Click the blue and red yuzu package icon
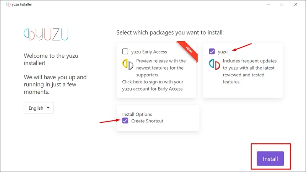The height and width of the screenshot is (172, 306). pyautogui.click(x=215, y=64)
